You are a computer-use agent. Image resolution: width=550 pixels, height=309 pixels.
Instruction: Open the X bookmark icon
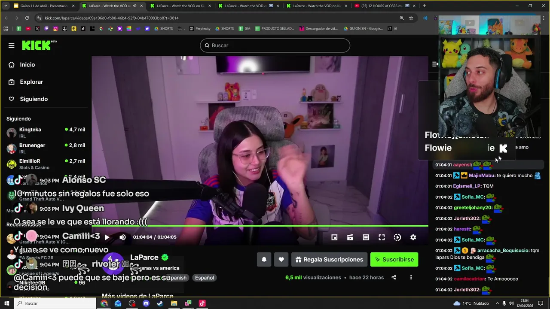coord(37,29)
